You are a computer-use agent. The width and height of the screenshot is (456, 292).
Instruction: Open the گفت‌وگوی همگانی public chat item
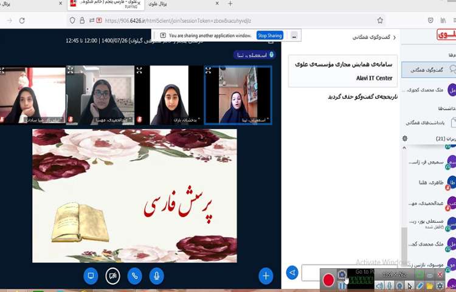coord(429,70)
